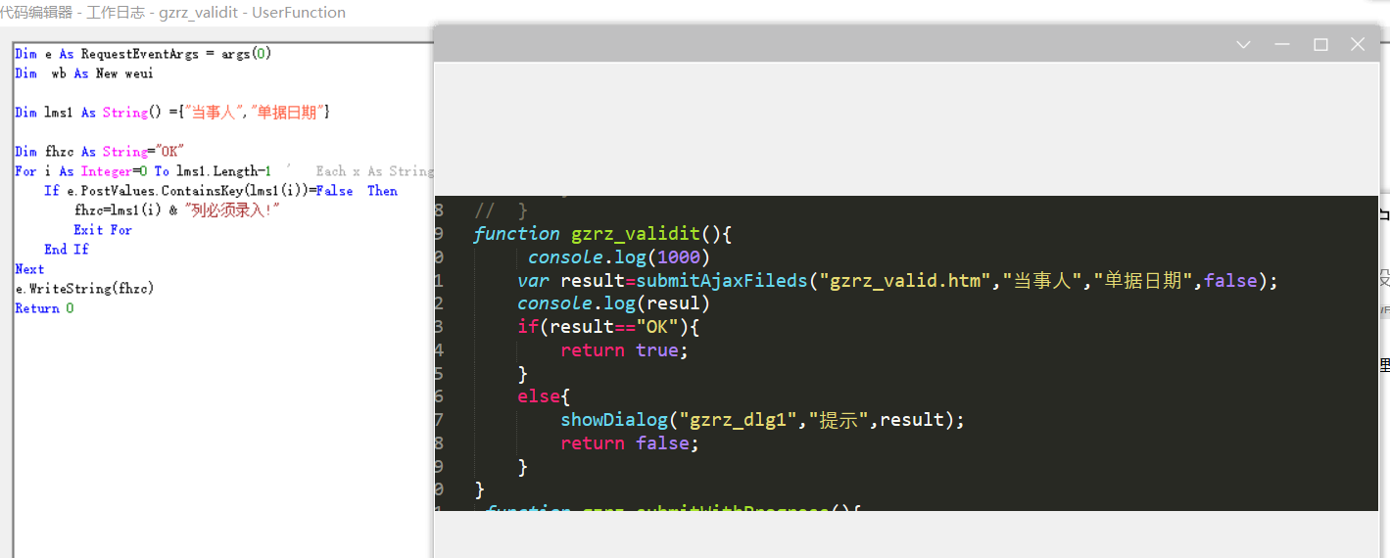Click the 'fhrc=lms1(i) &' assignment line
The height and width of the screenshot is (558, 1390).
coord(177,210)
